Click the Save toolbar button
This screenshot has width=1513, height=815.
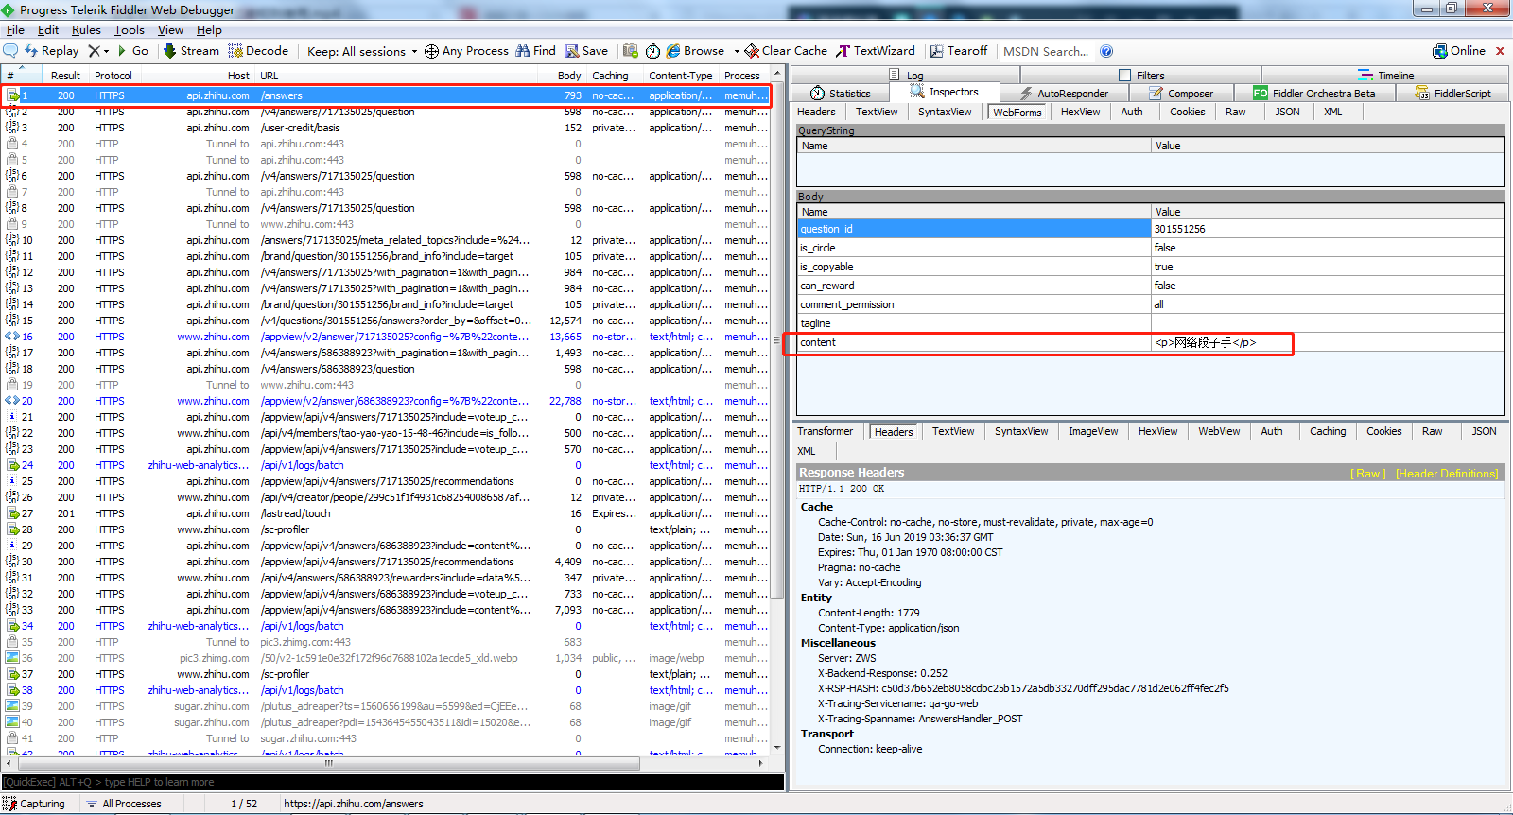pyautogui.click(x=586, y=51)
